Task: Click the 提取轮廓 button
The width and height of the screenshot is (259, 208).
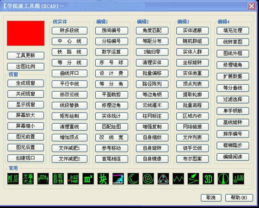Action: click(192, 95)
